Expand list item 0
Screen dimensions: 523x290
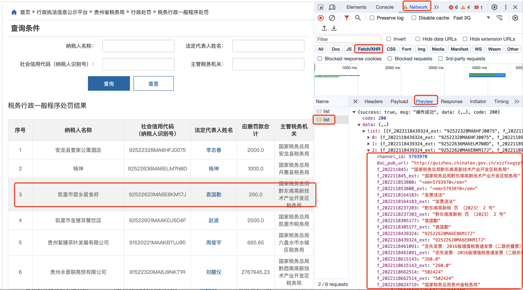pyautogui.click(x=369, y=137)
